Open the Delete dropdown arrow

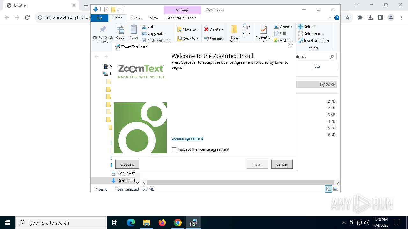point(222,29)
